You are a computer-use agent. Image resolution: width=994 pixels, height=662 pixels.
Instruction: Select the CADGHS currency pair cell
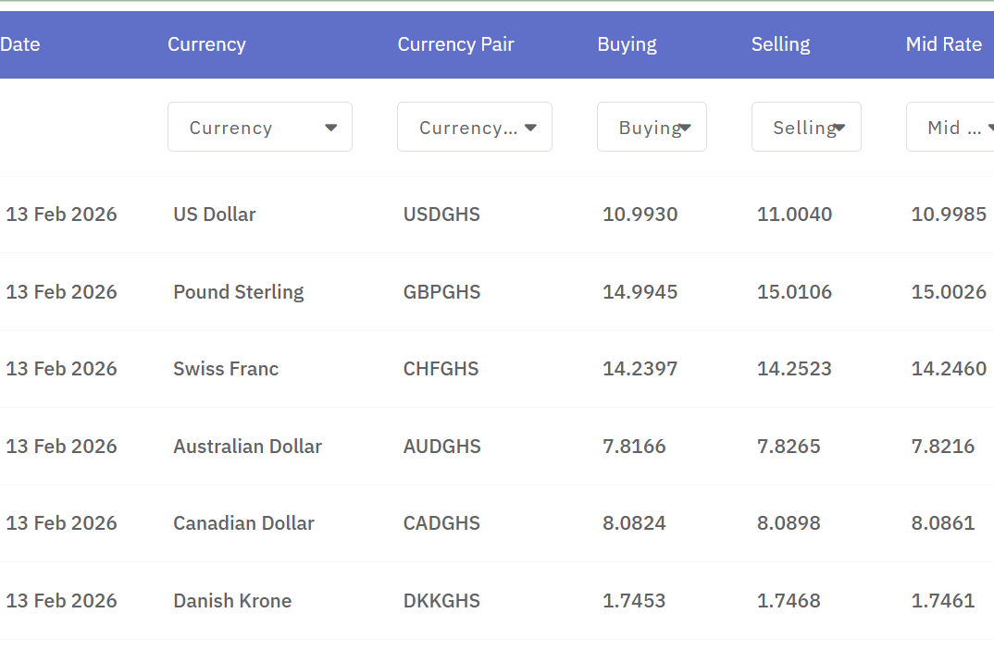pos(441,523)
